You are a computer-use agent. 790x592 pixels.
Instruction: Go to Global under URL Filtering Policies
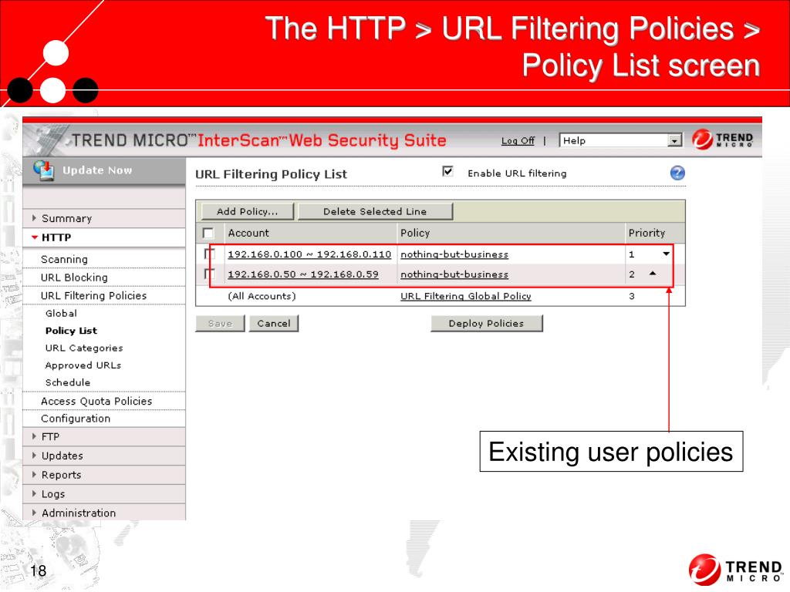pos(61,313)
